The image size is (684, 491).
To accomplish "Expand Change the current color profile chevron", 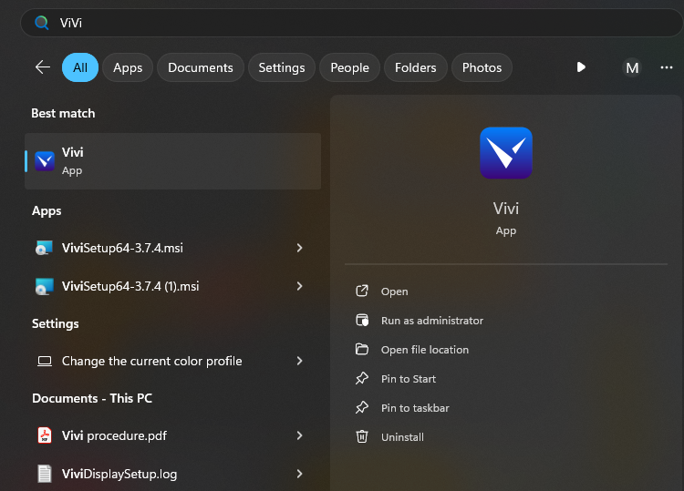I will pos(299,361).
